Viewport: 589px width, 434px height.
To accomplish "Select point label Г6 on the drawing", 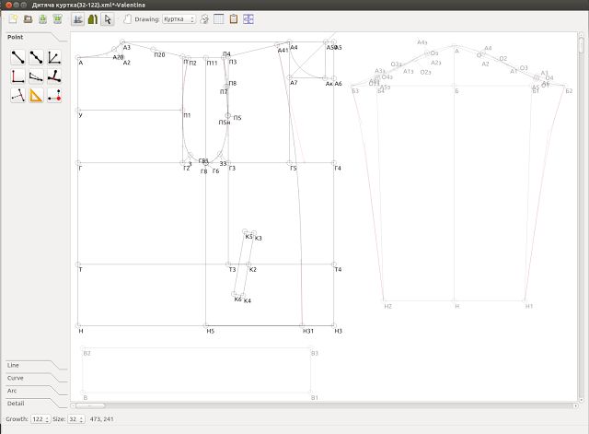I will (x=215, y=171).
